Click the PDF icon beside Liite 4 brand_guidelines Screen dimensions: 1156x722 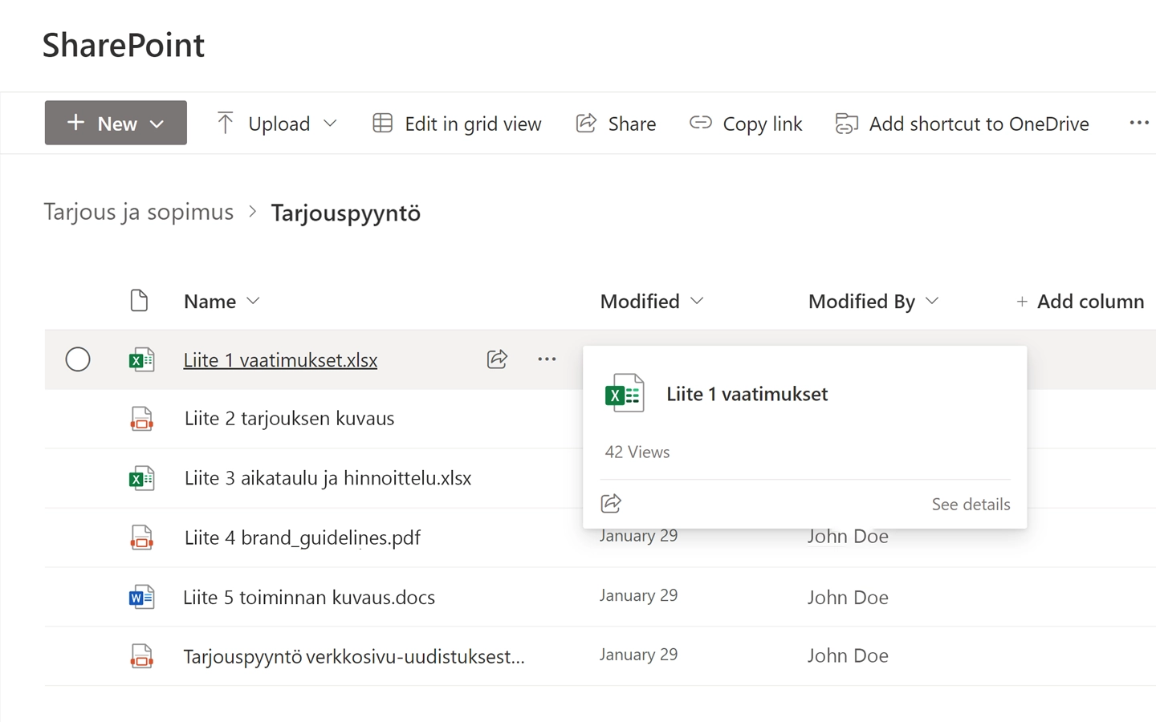(x=142, y=537)
